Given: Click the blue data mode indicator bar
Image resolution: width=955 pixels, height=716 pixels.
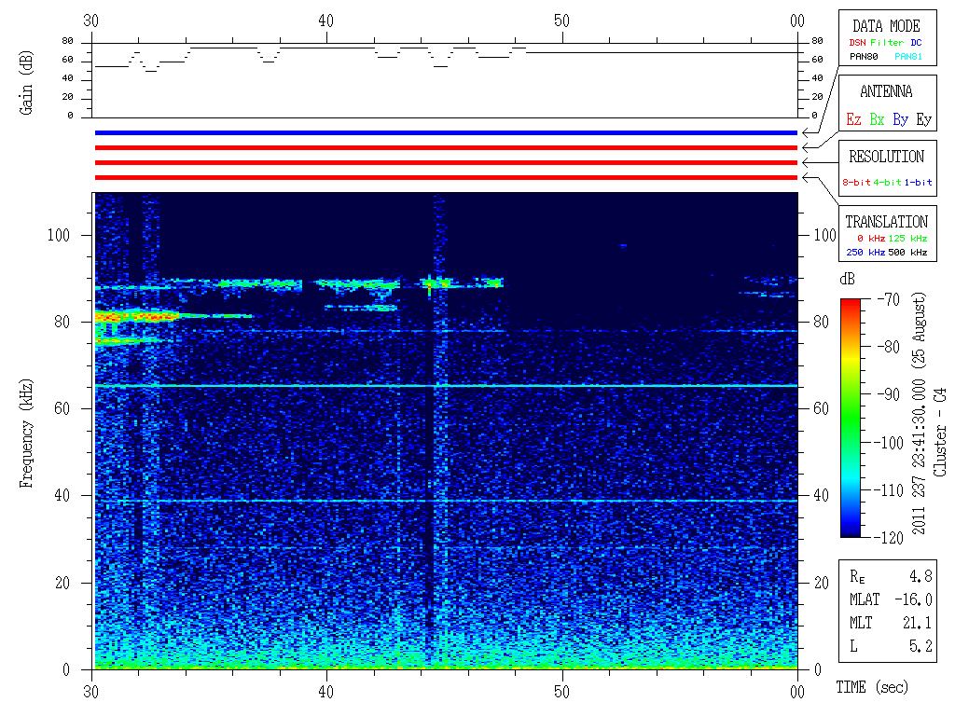Looking at the screenshot, I should pyautogui.click(x=446, y=132).
